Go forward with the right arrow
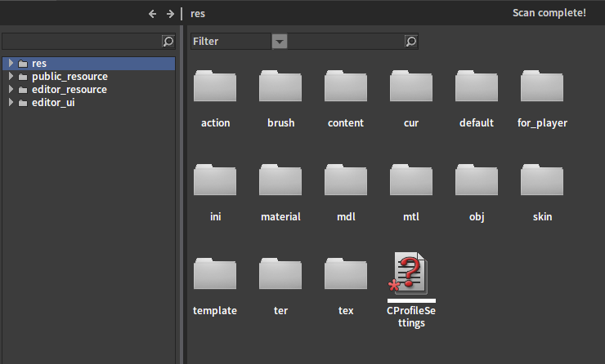Image resolution: width=605 pixels, height=364 pixels. tap(170, 14)
